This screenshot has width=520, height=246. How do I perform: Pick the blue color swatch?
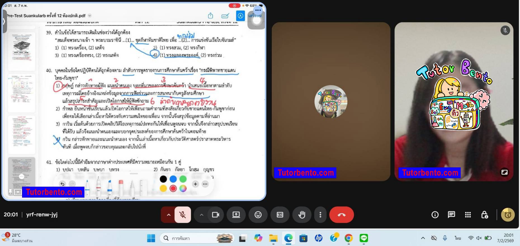click(173, 179)
